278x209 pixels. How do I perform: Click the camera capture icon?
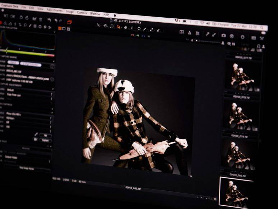223,36
